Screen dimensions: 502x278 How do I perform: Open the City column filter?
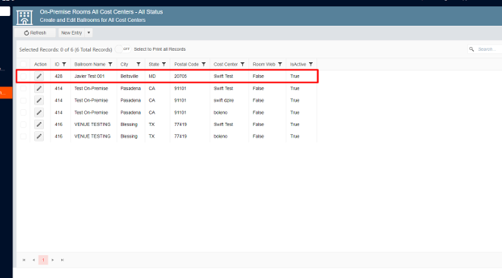coord(139,64)
